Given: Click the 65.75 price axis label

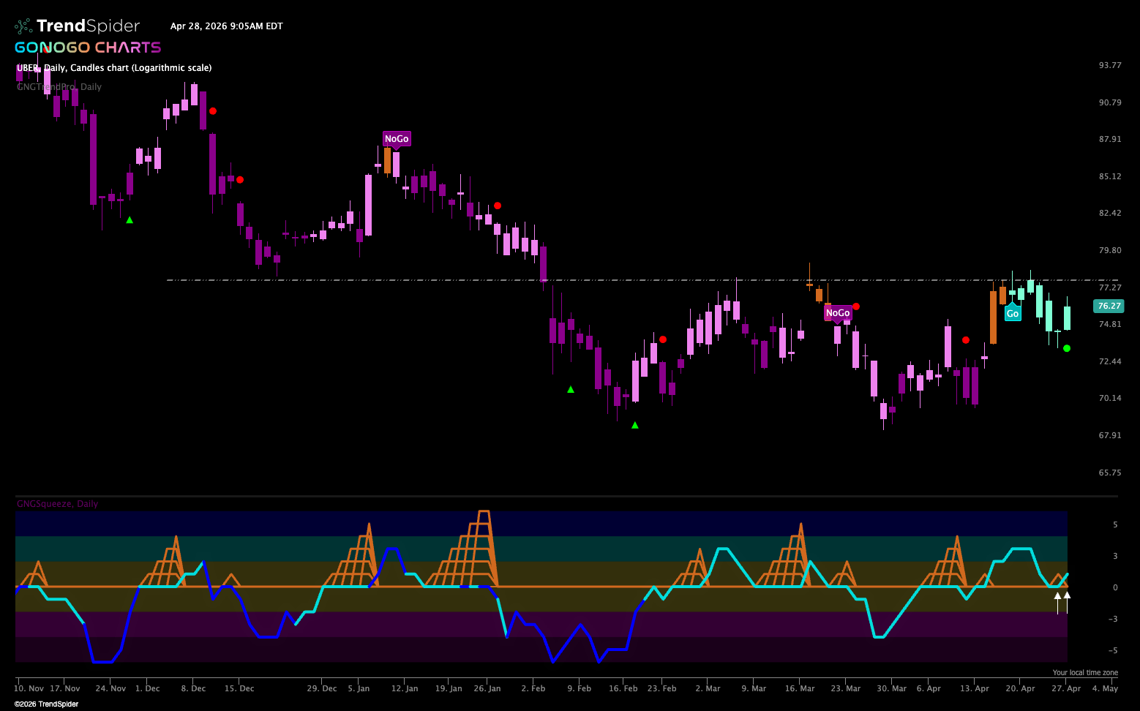Looking at the screenshot, I should click(x=1110, y=473).
